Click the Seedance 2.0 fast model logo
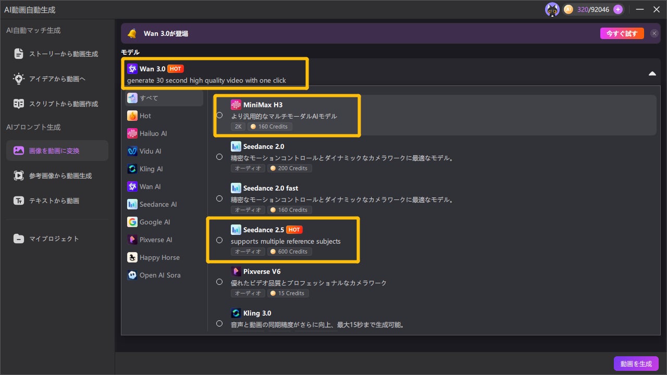The height and width of the screenshot is (375, 667). 236,188
